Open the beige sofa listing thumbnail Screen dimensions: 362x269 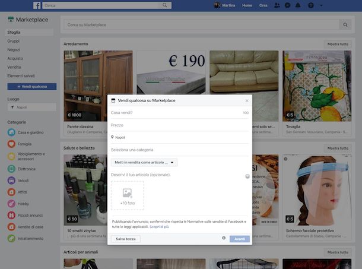(x=244, y=72)
